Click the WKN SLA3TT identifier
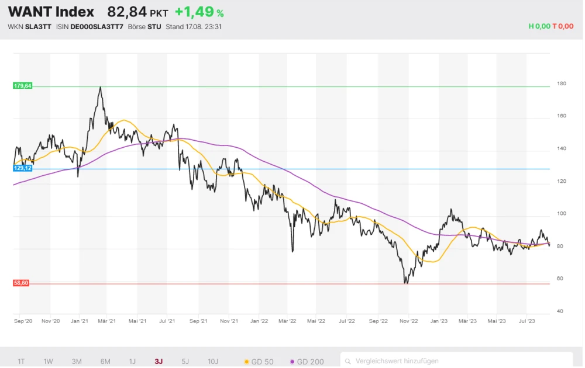585x368 pixels. (x=29, y=27)
